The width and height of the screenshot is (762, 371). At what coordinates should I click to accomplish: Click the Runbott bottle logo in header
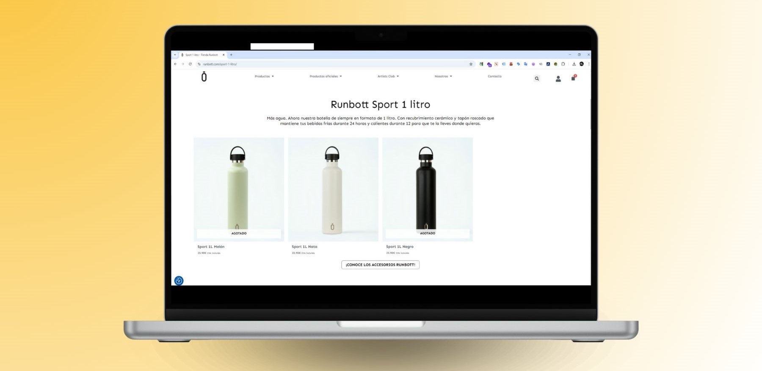click(204, 77)
